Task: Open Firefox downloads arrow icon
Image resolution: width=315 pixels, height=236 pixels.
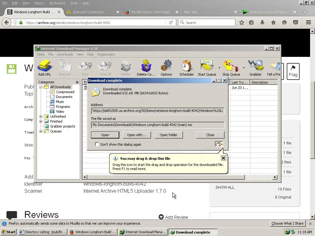Action: [262, 22]
